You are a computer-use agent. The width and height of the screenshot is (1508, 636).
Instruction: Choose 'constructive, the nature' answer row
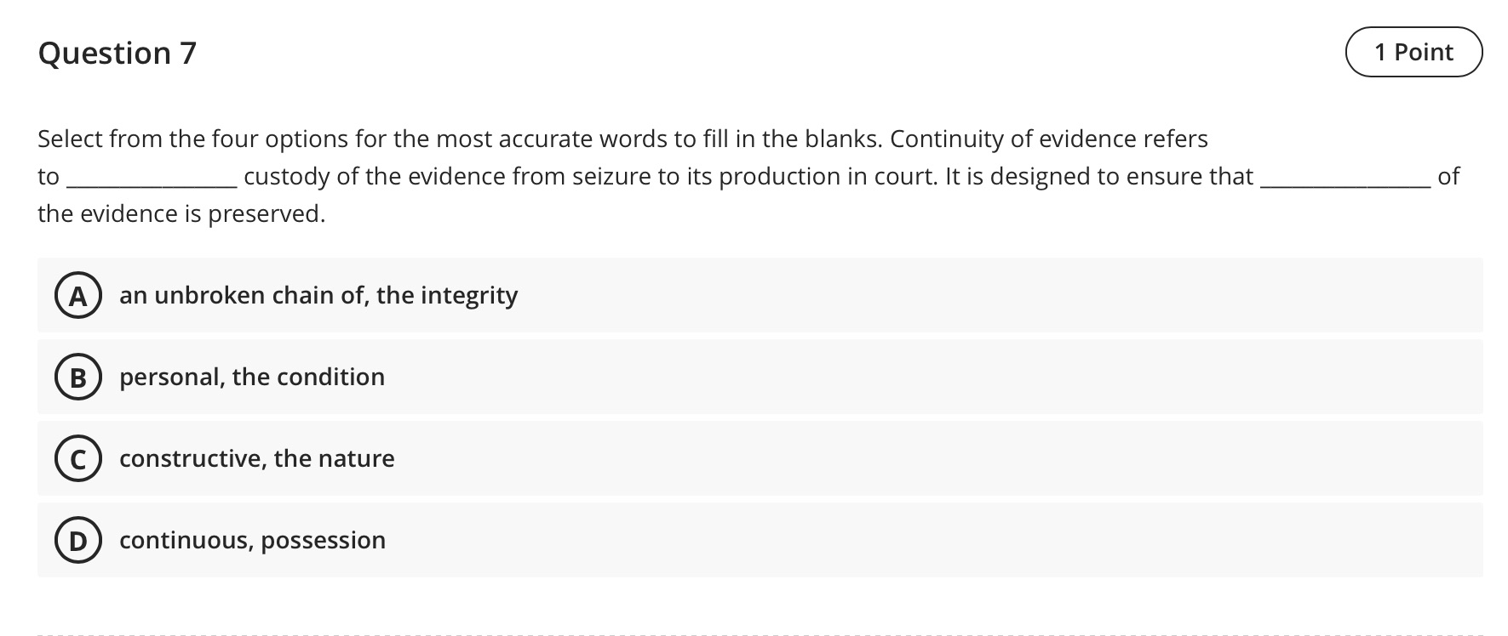pyautogui.click(x=256, y=459)
